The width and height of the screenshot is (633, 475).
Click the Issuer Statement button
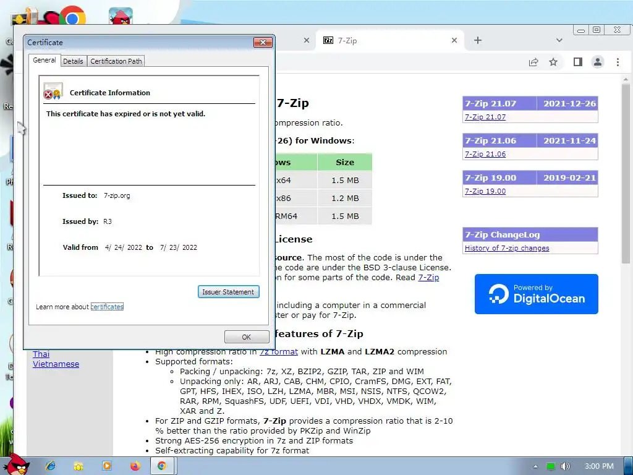[x=229, y=292]
